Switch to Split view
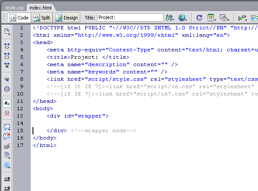Image resolution: width=258 pixels, height=191 pixels. (42, 18)
